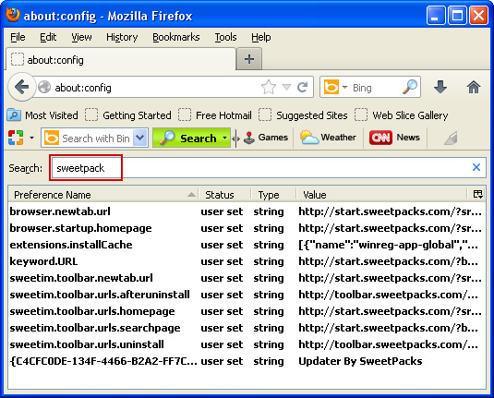
Task: Select sweetim.toolbar.urls.homepage row
Action: click(x=247, y=311)
